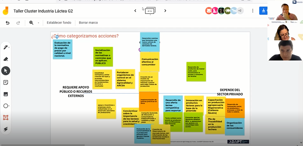Go to previous frame
This screenshot has width=303, height=146.
[135, 11]
